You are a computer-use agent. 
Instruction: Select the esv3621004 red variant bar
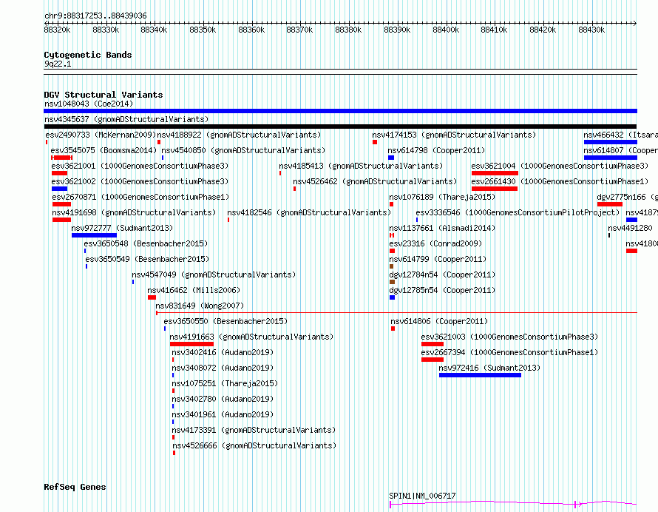tap(495, 173)
